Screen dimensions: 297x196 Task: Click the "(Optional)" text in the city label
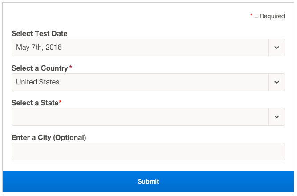click(x=69, y=138)
